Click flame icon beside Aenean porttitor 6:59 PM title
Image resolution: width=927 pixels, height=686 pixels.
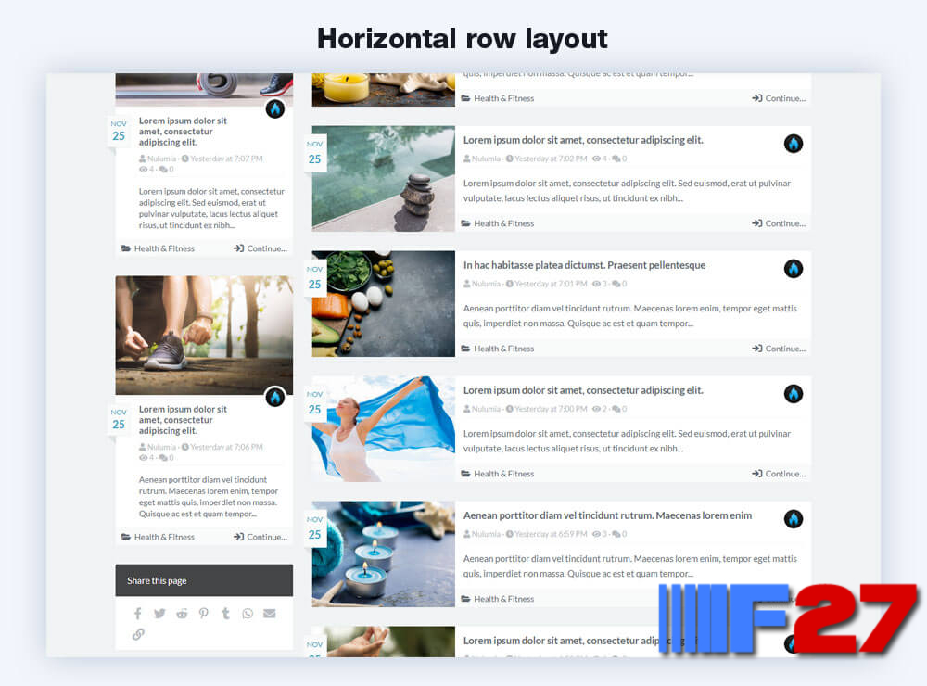click(x=794, y=518)
